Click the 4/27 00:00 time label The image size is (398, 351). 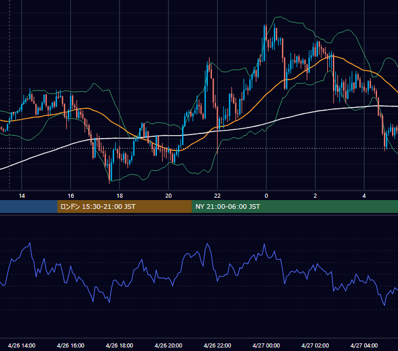pos(266,345)
